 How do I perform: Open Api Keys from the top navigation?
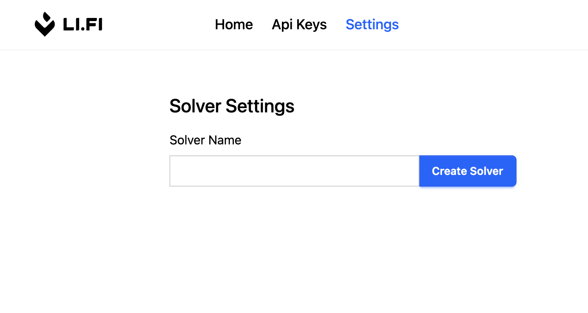pyautogui.click(x=299, y=24)
